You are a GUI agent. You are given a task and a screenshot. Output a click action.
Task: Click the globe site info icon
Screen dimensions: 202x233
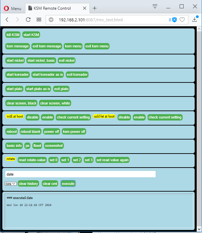(x=51, y=20)
